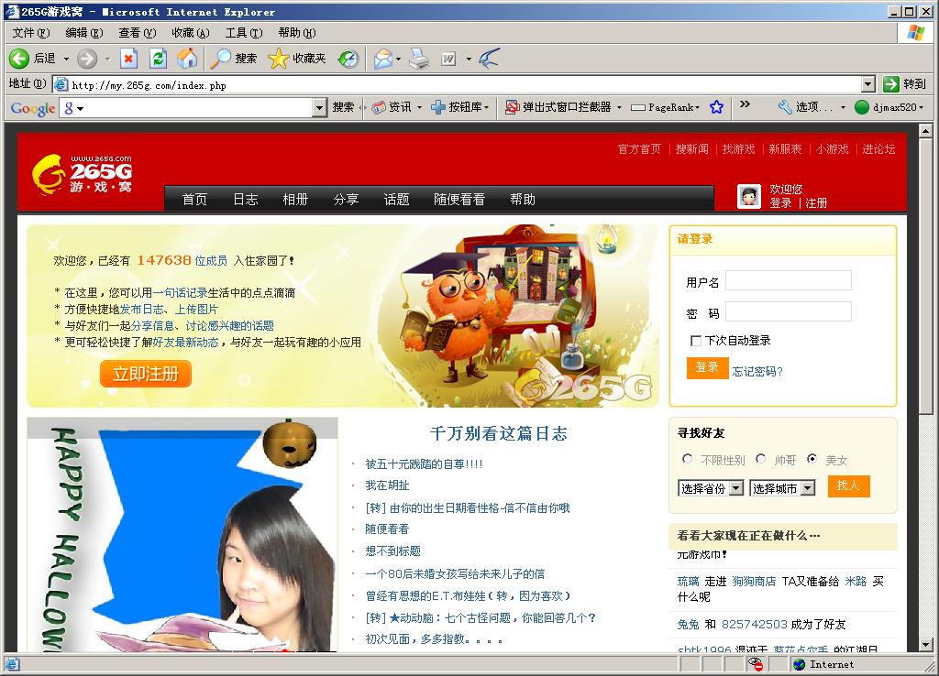
Task: Click the PageRank indicator icon
Action: 638,108
